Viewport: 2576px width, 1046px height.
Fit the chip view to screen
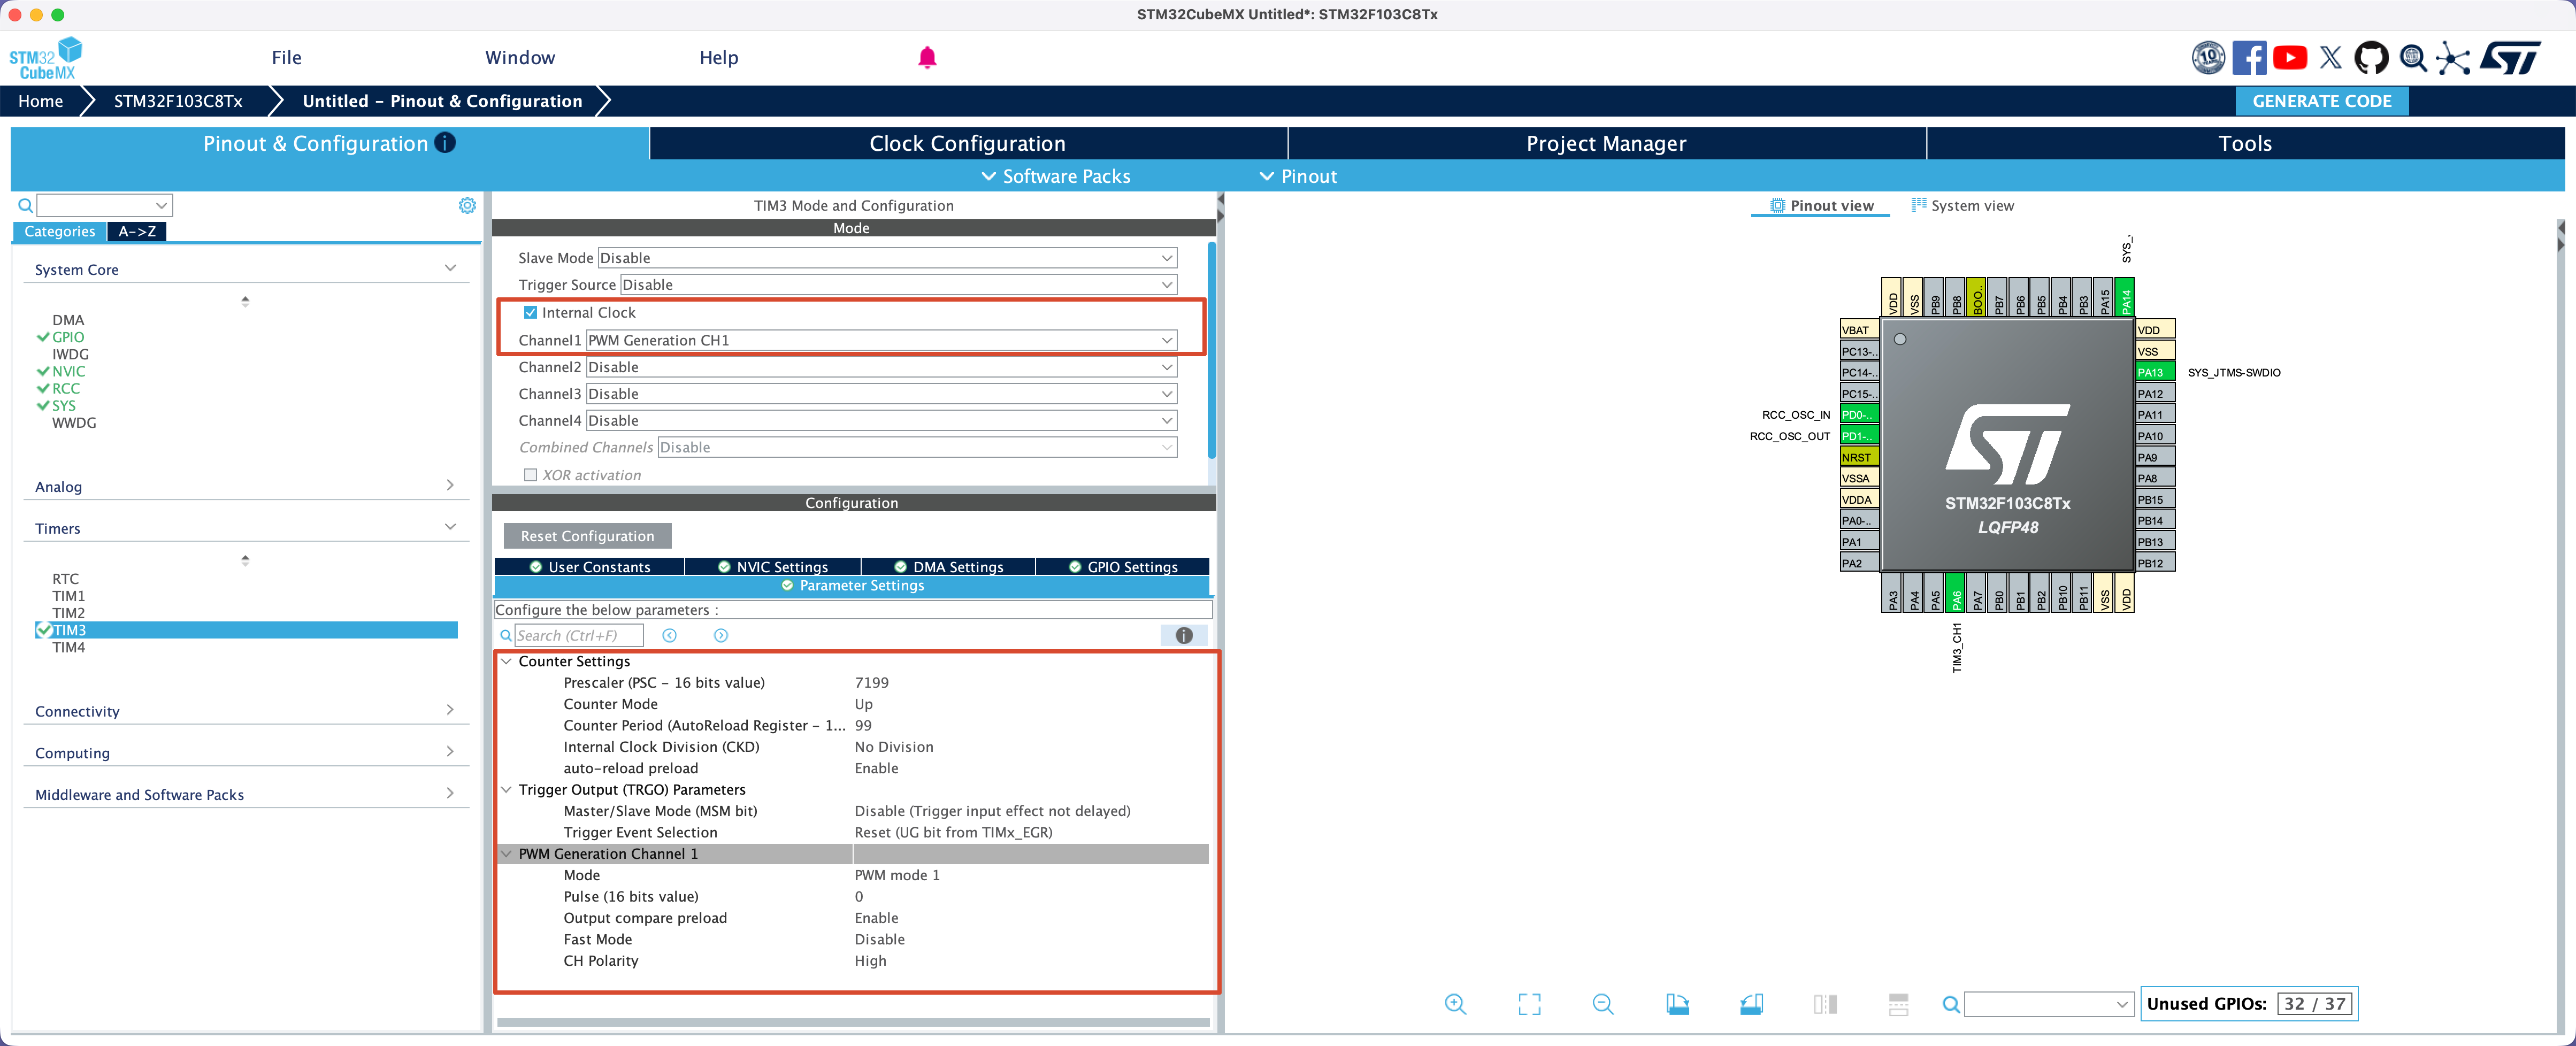pos(1529,1004)
